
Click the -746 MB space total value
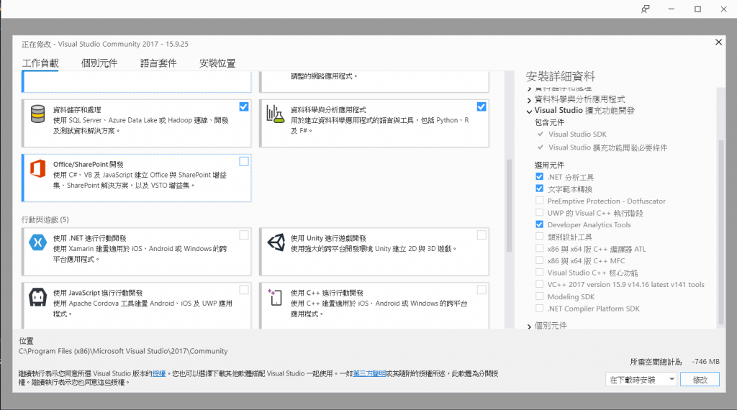click(x=705, y=362)
